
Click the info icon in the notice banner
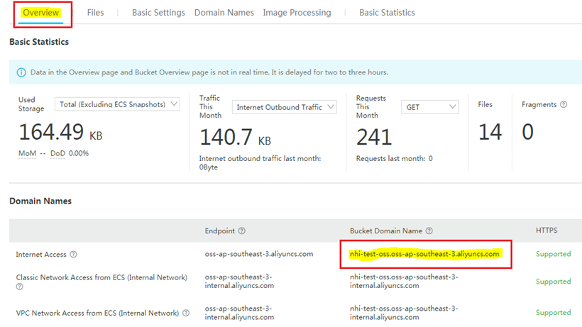click(21, 72)
